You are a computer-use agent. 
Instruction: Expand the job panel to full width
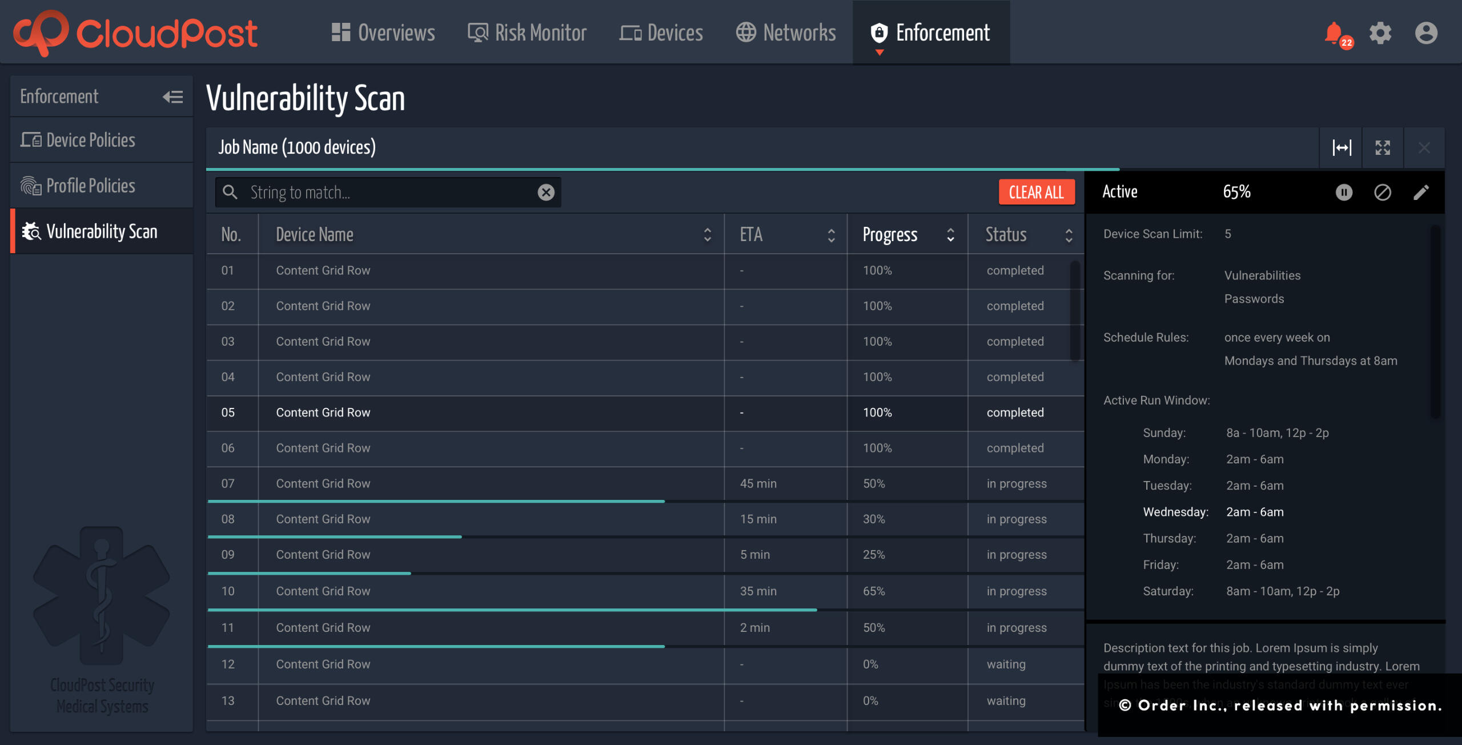point(1340,147)
